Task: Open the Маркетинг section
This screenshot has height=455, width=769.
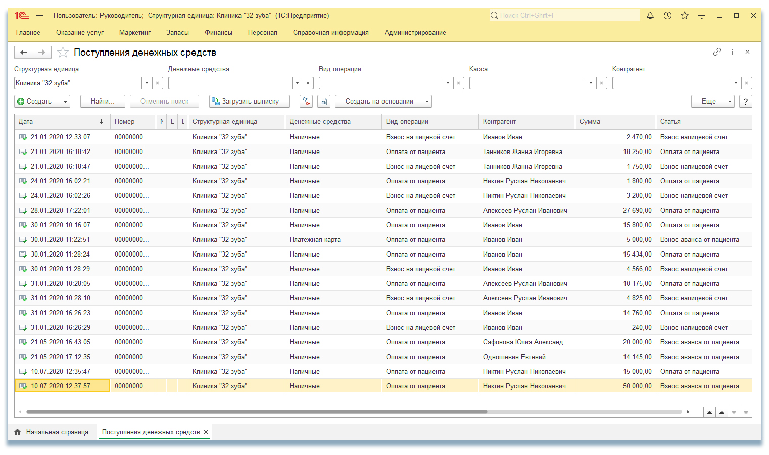Action: click(135, 33)
